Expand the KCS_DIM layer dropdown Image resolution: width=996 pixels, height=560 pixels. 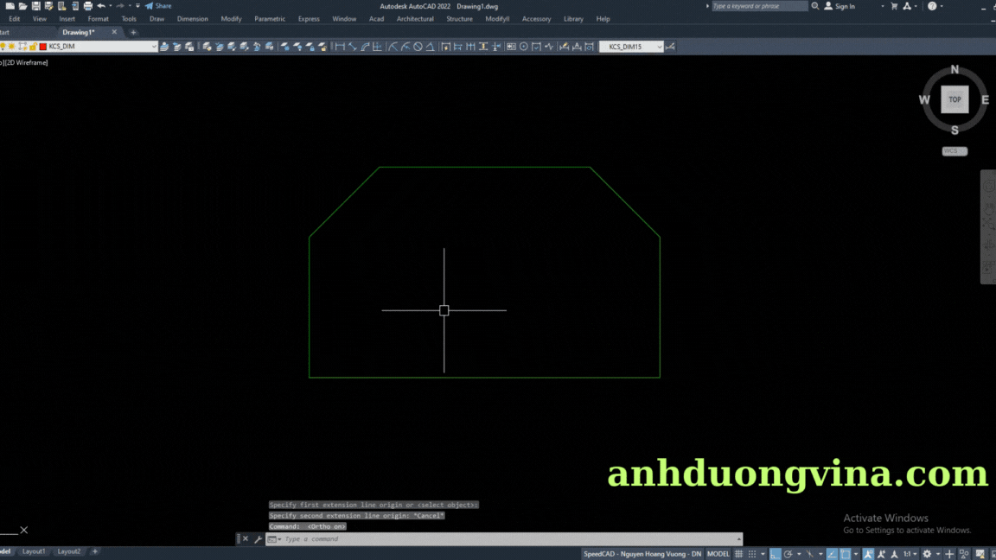154,47
